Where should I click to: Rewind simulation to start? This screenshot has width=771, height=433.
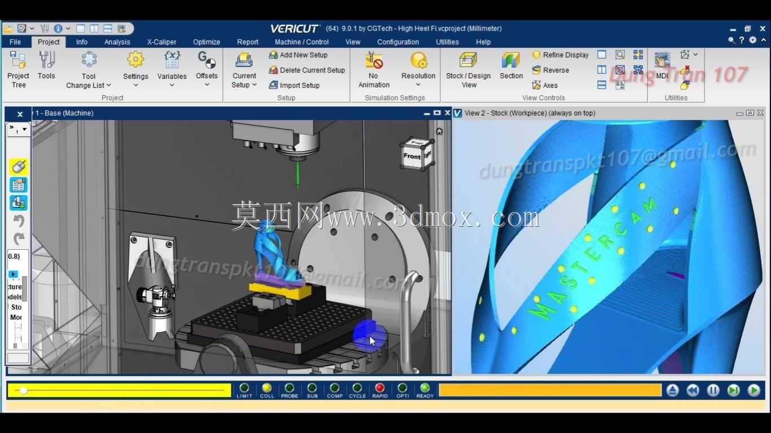(x=693, y=390)
